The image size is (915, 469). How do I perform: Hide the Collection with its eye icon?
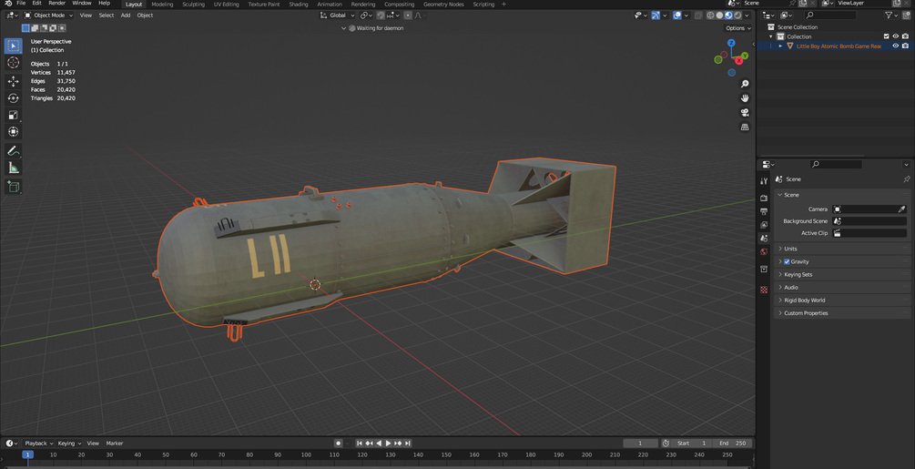pyautogui.click(x=896, y=36)
